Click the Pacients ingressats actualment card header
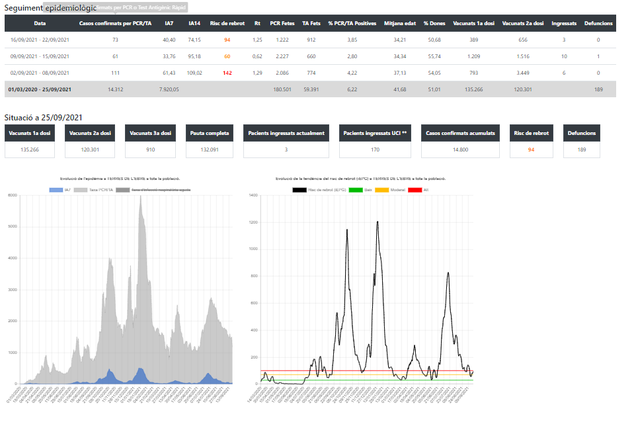Screen dimensions: 636x432 coord(286,133)
